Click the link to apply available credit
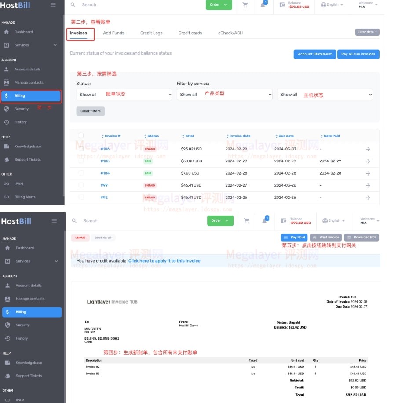413x403 pixels. (164, 261)
